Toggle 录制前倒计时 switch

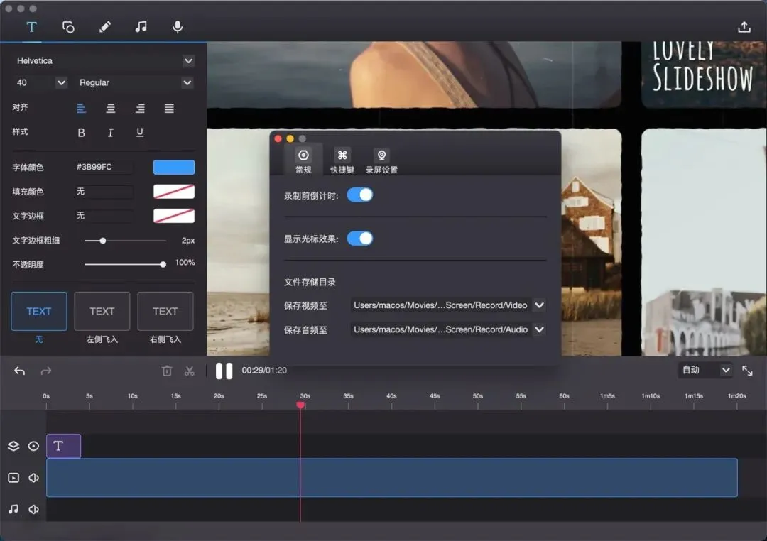tap(360, 195)
